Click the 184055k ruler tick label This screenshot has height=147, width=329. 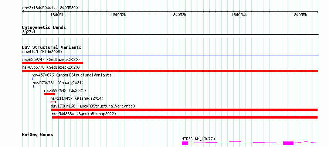pos(300,15)
